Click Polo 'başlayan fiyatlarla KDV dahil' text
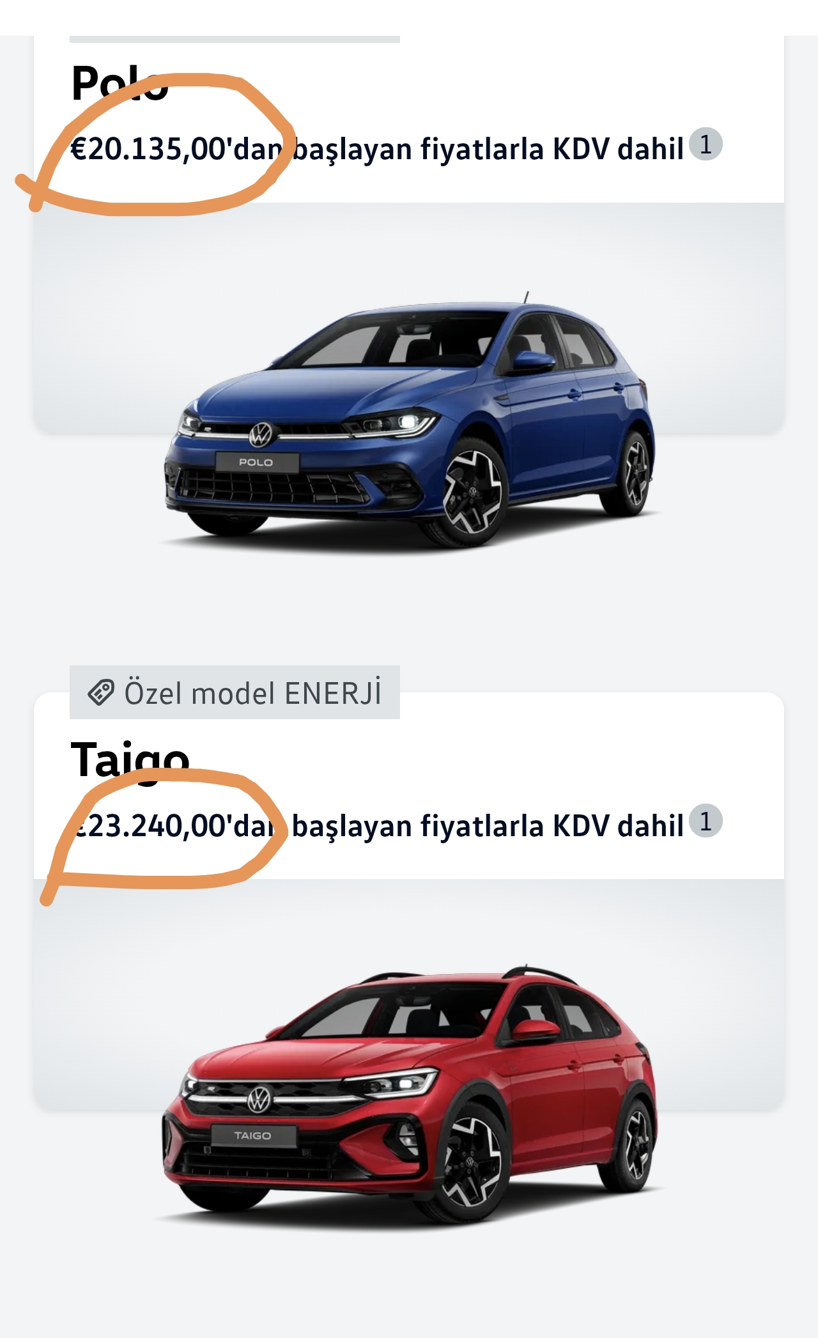 [488, 149]
